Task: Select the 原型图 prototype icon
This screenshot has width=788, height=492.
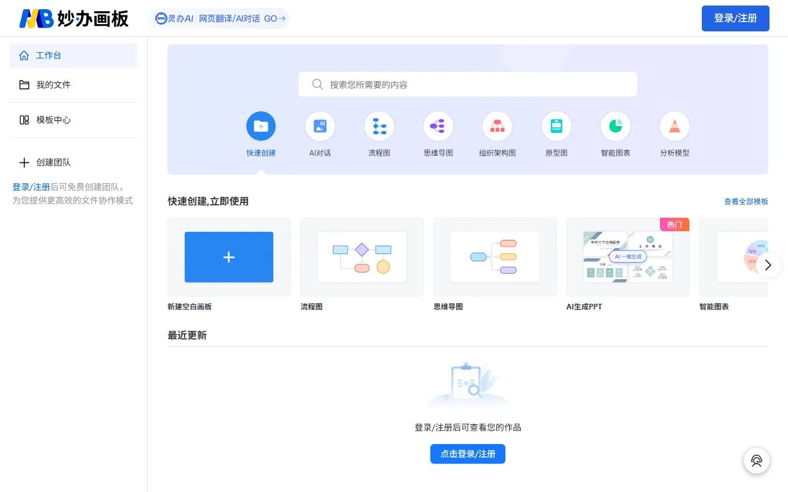Action: coord(556,125)
